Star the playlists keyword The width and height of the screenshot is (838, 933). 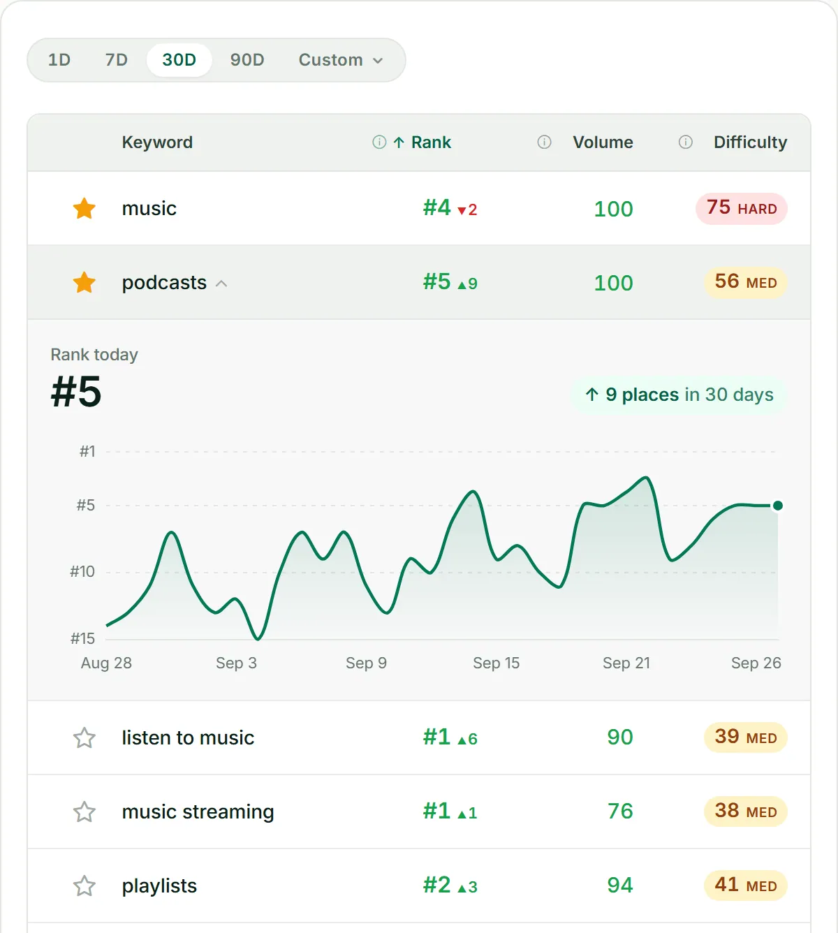84,886
